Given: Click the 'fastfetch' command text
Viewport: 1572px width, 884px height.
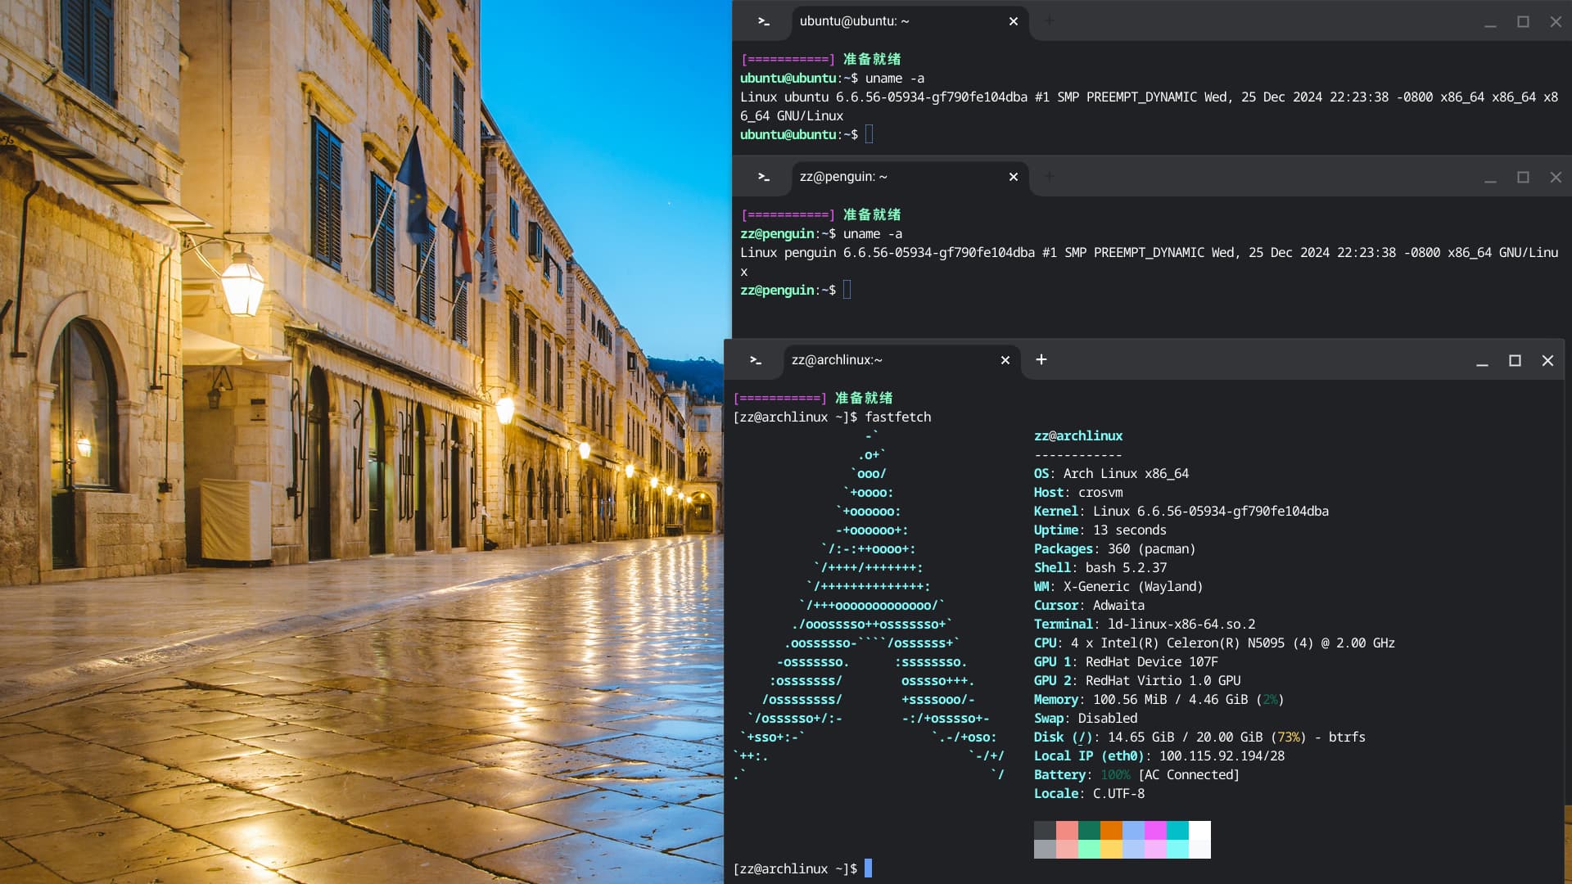Looking at the screenshot, I should tap(898, 417).
